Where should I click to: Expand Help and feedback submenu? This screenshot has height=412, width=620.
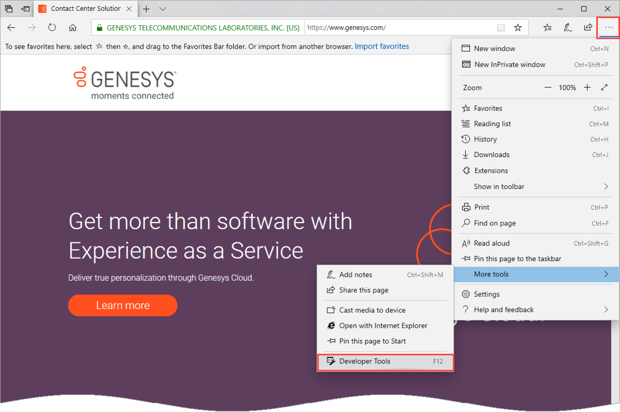click(x=535, y=310)
